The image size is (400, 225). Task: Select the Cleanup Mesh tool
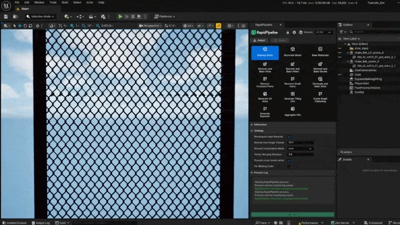click(265, 53)
